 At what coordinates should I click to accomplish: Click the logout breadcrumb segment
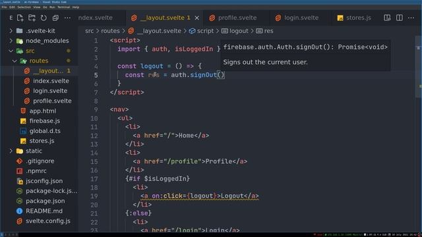[x=235, y=31]
